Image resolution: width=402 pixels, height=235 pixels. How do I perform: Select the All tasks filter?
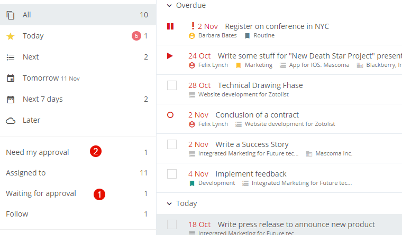[x=78, y=15]
